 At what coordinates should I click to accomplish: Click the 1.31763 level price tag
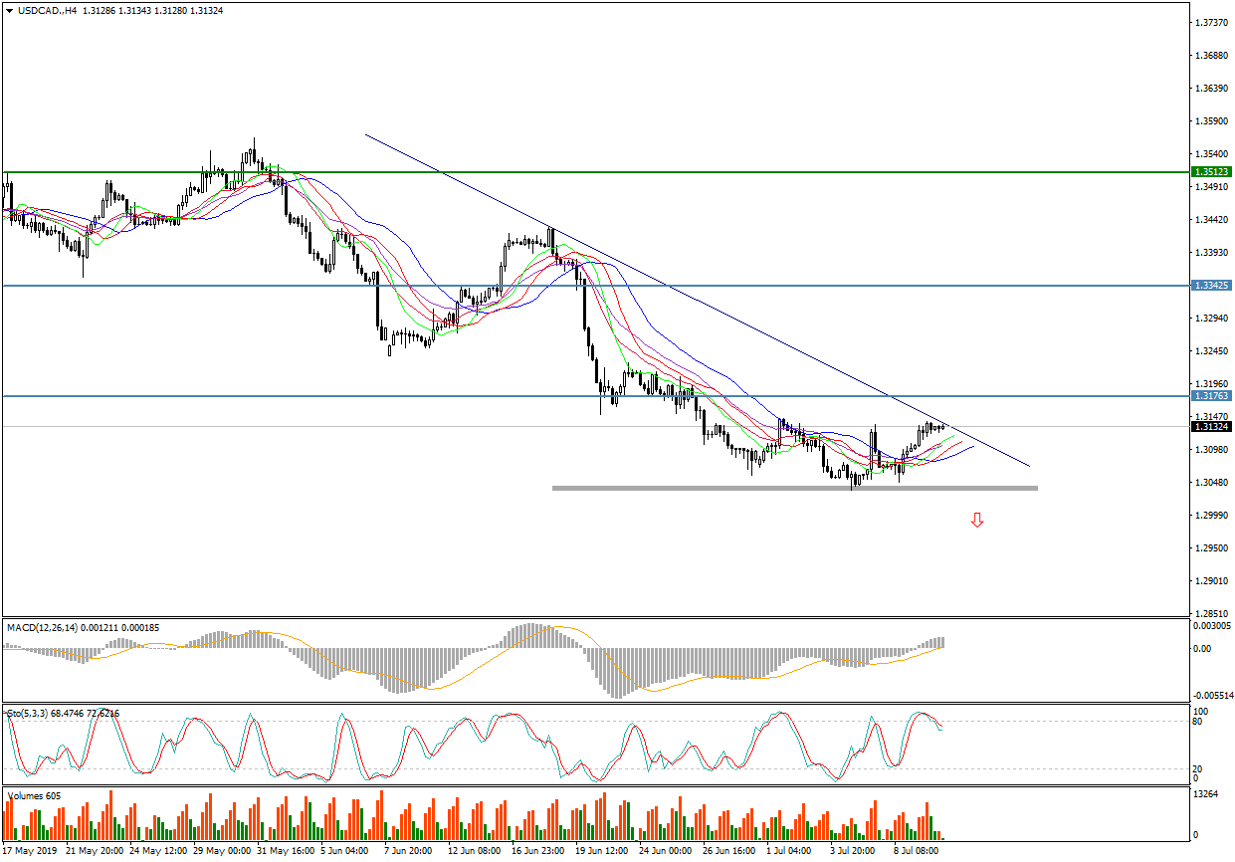click(1211, 396)
